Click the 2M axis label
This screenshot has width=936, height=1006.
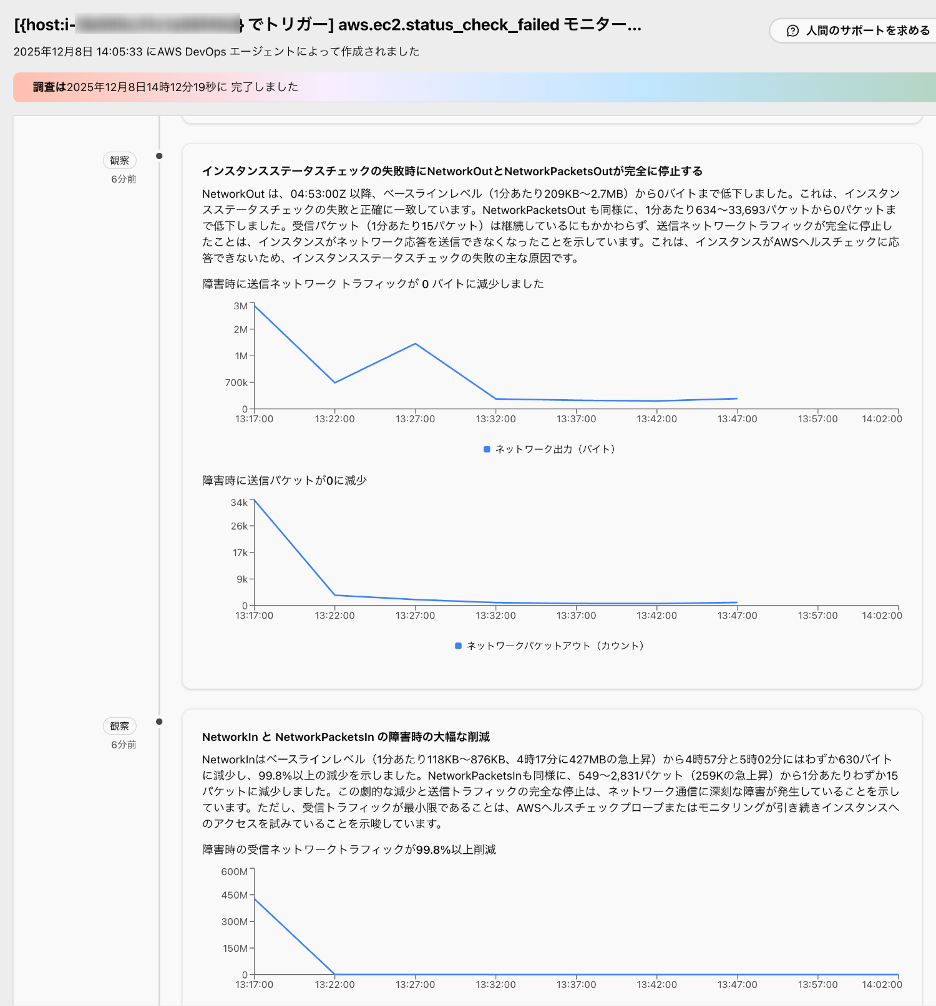(240, 329)
